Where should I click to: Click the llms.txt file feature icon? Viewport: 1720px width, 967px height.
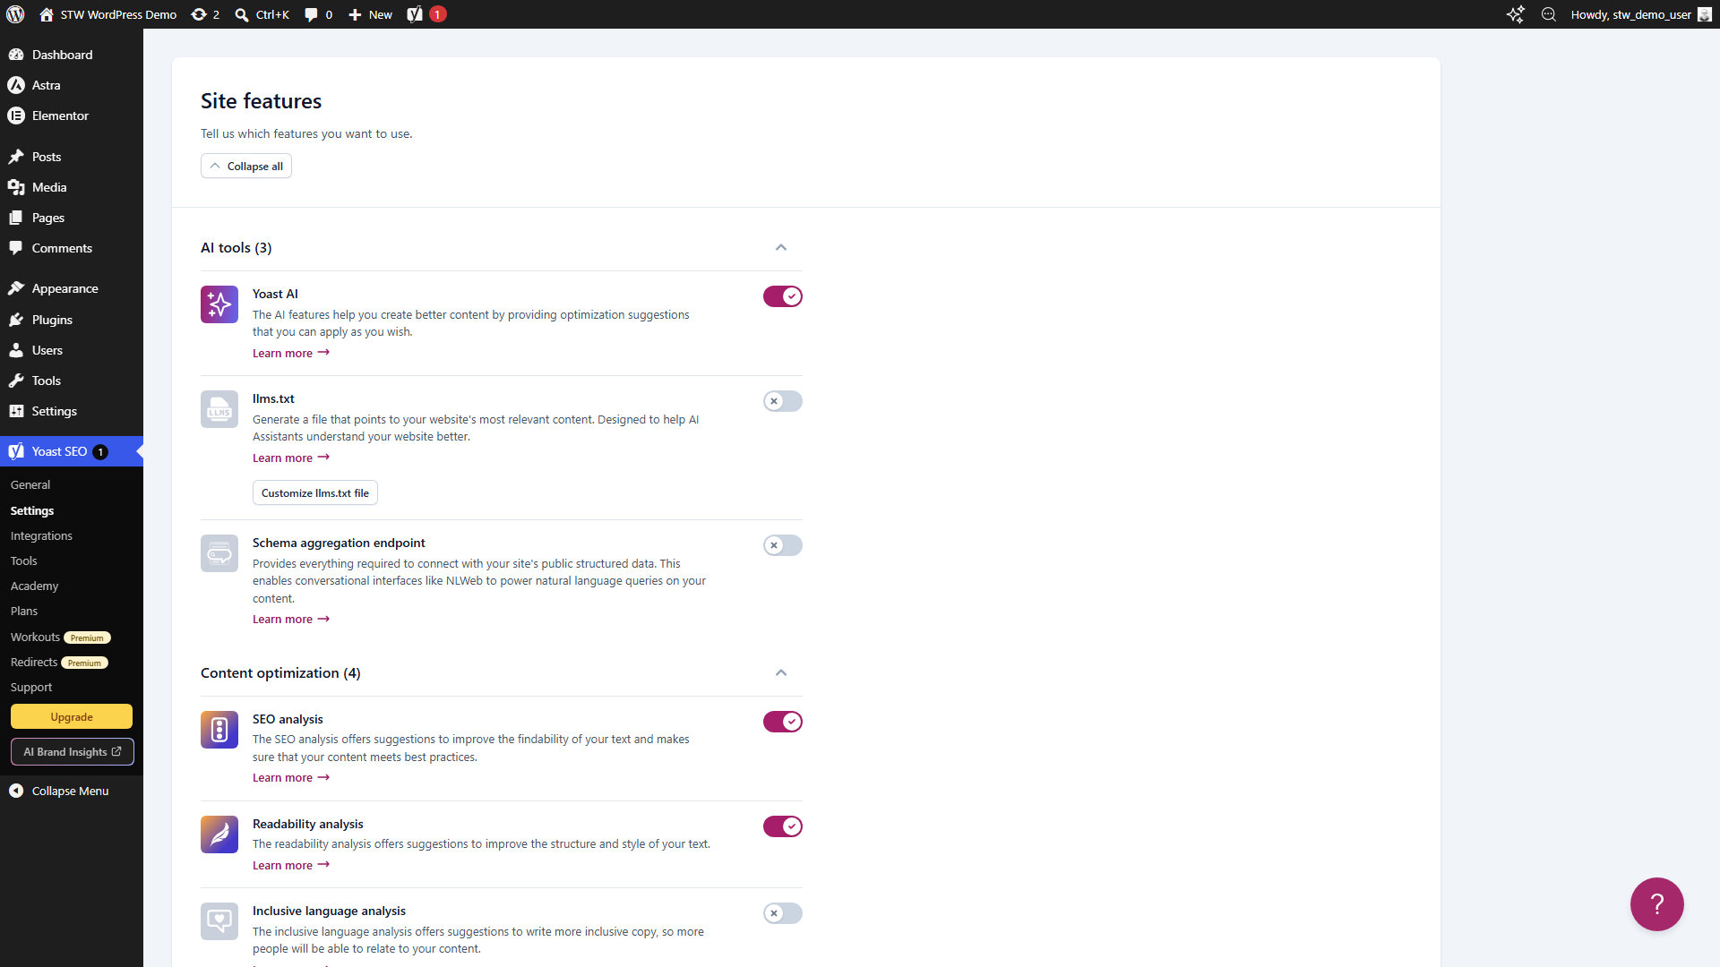tap(219, 409)
